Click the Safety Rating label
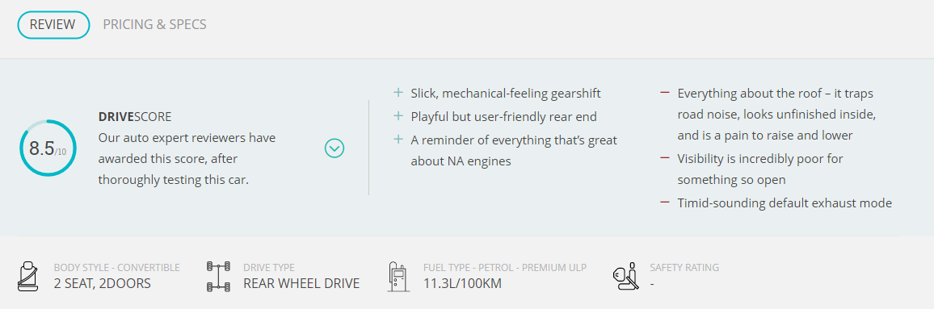 pos(684,267)
